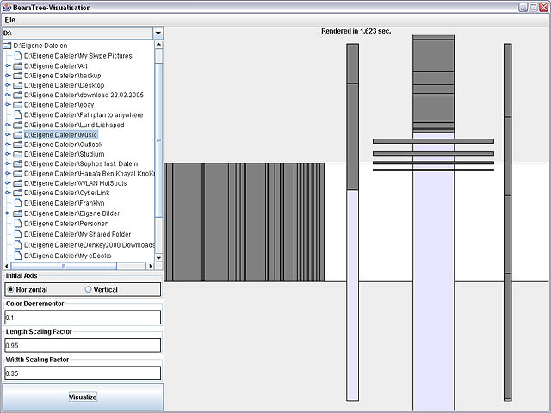Expand the Outlook folder node
The width and height of the screenshot is (551, 413).
(8, 145)
